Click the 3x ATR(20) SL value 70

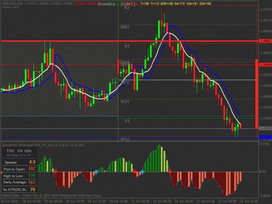(x=33, y=190)
